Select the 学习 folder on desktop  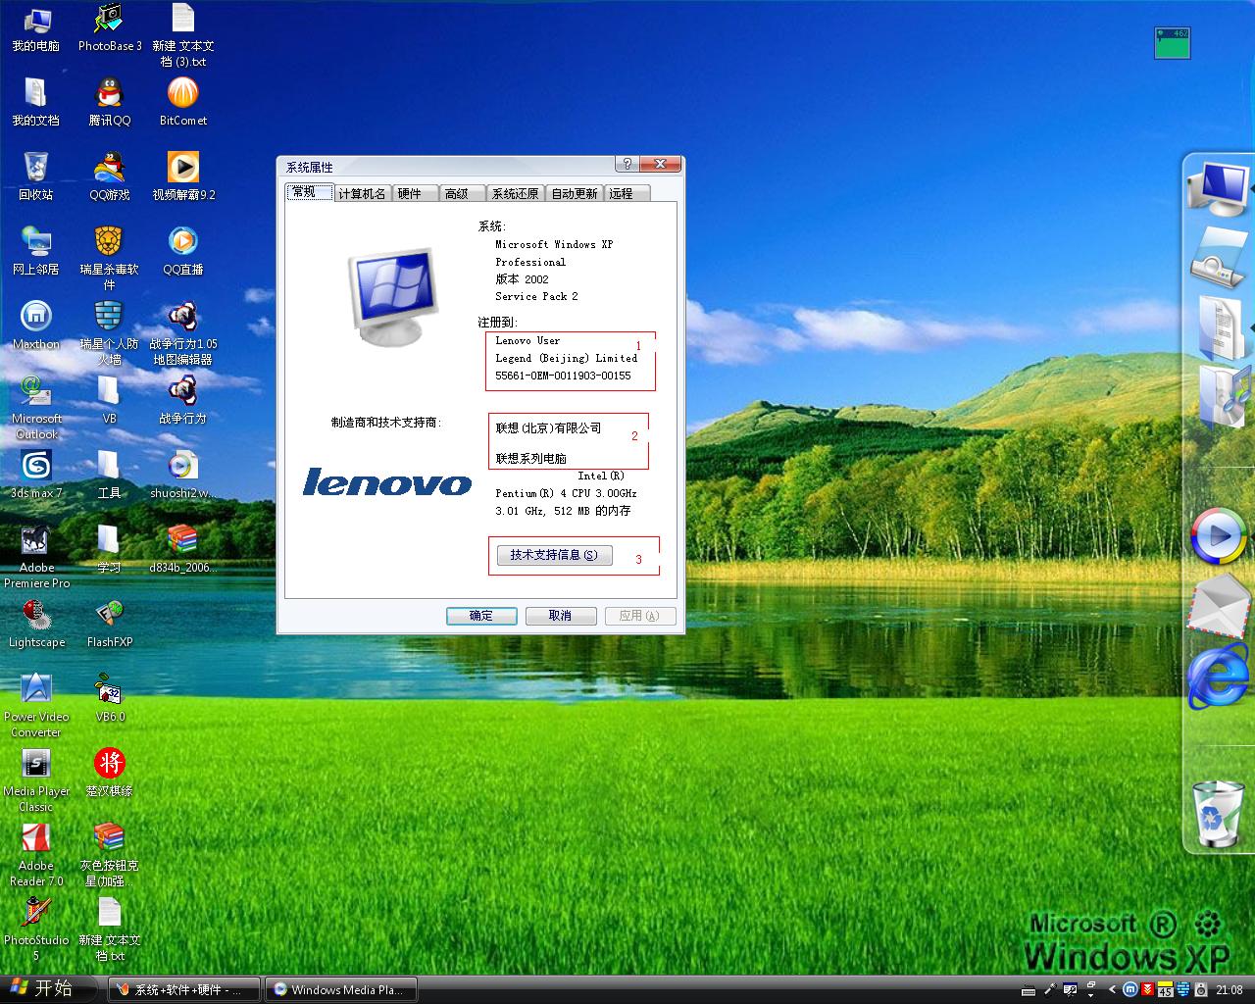pyautogui.click(x=110, y=549)
